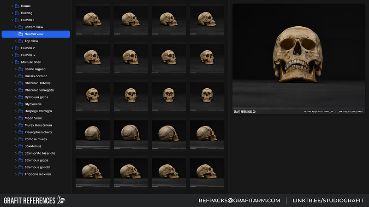Click the Top view folder icon
The height and width of the screenshot is (207, 369).
coord(21,41)
